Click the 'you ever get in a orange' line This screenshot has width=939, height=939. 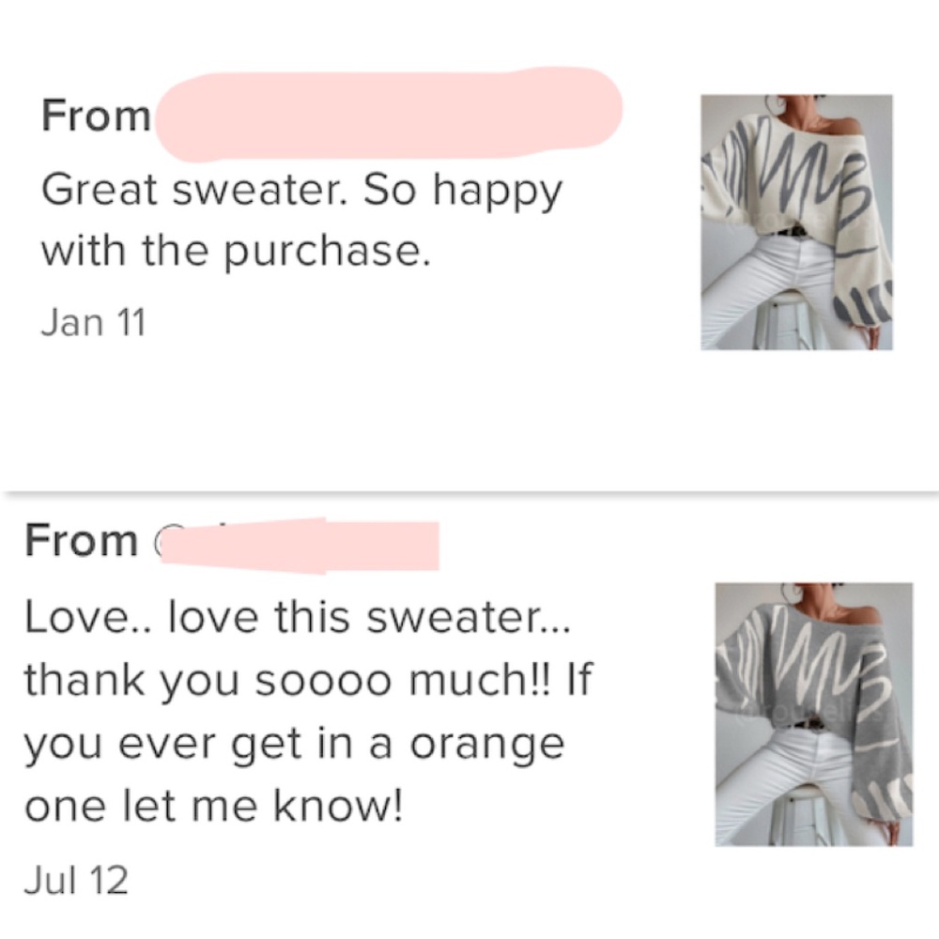(x=294, y=744)
